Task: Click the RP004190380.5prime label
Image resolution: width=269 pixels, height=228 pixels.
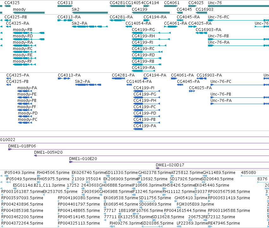Action: point(79,198)
